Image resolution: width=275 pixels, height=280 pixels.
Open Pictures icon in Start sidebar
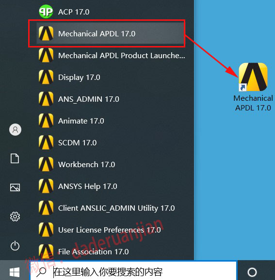[15, 187]
